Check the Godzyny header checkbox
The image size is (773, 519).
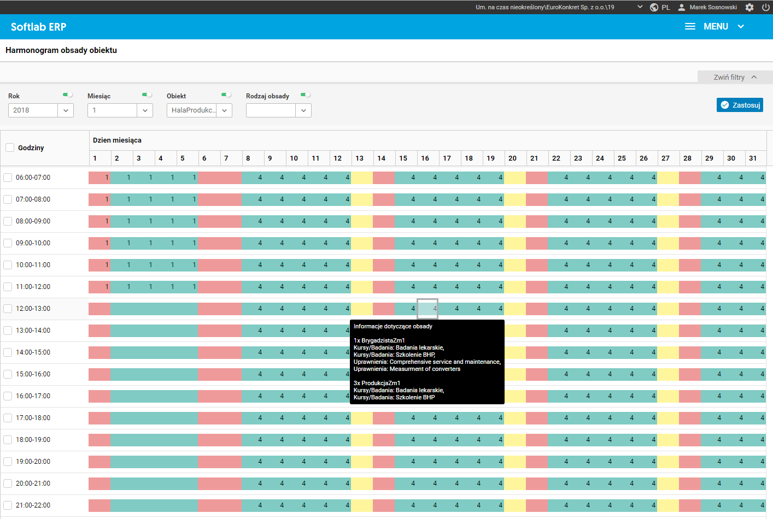[10, 148]
